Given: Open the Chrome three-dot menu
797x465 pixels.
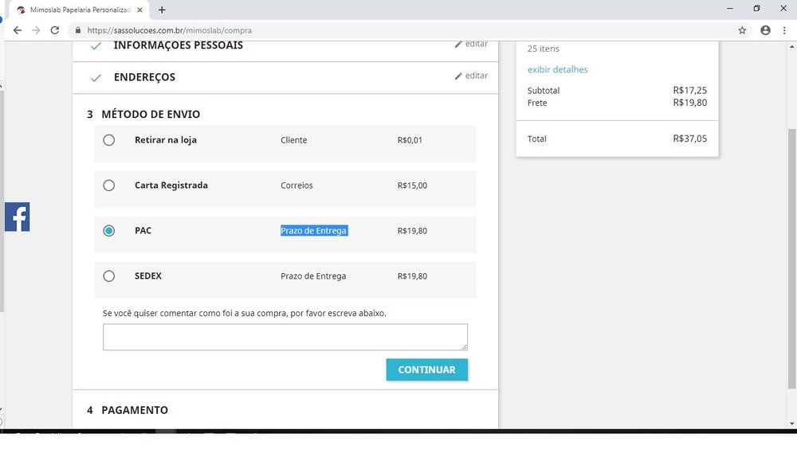Looking at the screenshot, I should (784, 30).
